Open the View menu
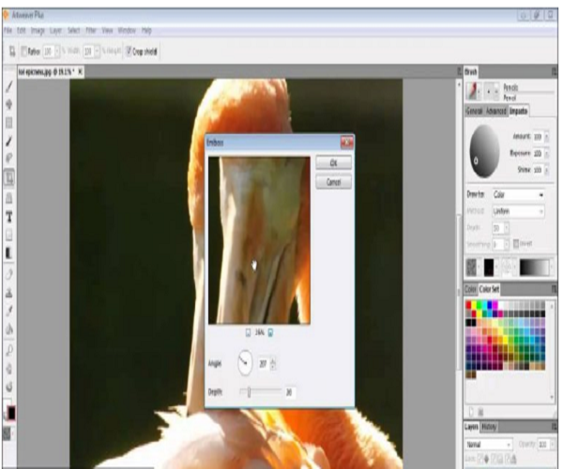 coord(107,31)
